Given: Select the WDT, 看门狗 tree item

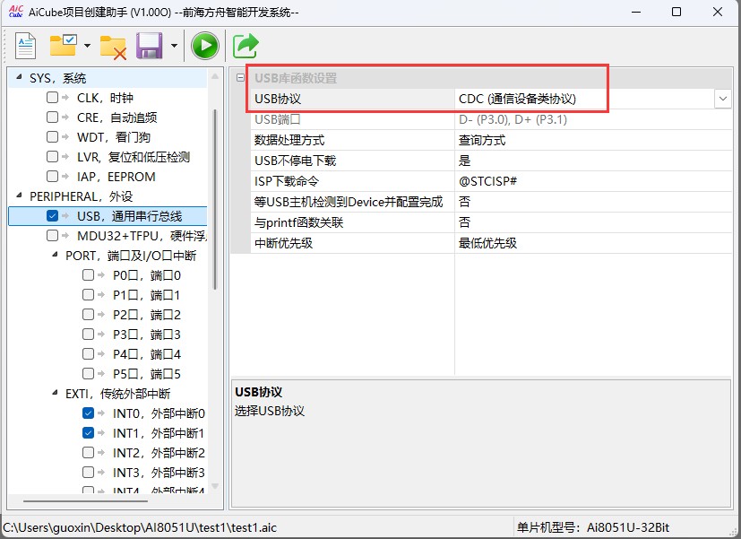Looking at the screenshot, I should pyautogui.click(x=114, y=137).
